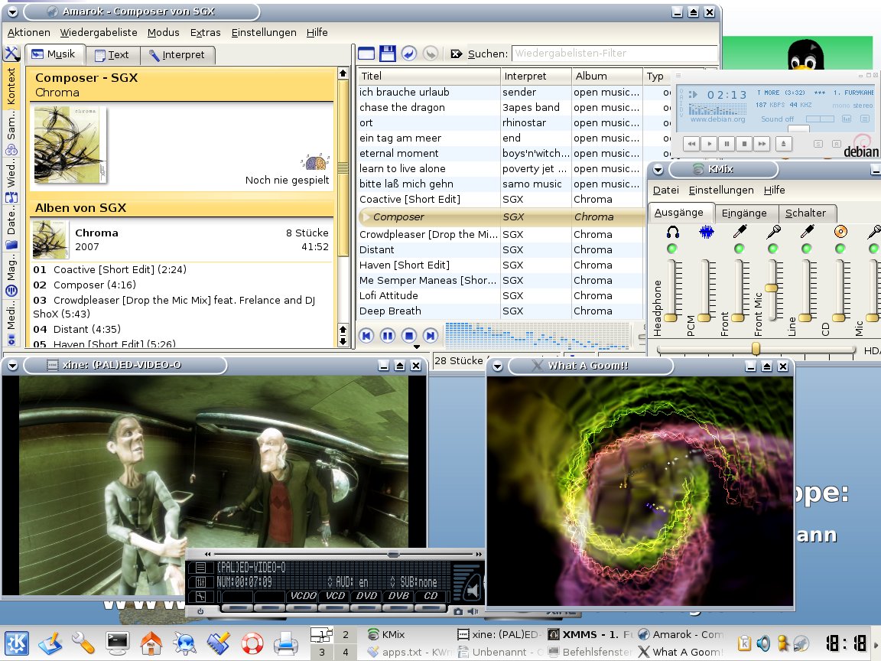Toggle the XMMS playlist window button
Viewport: 881px width, 661px height.
click(x=865, y=119)
